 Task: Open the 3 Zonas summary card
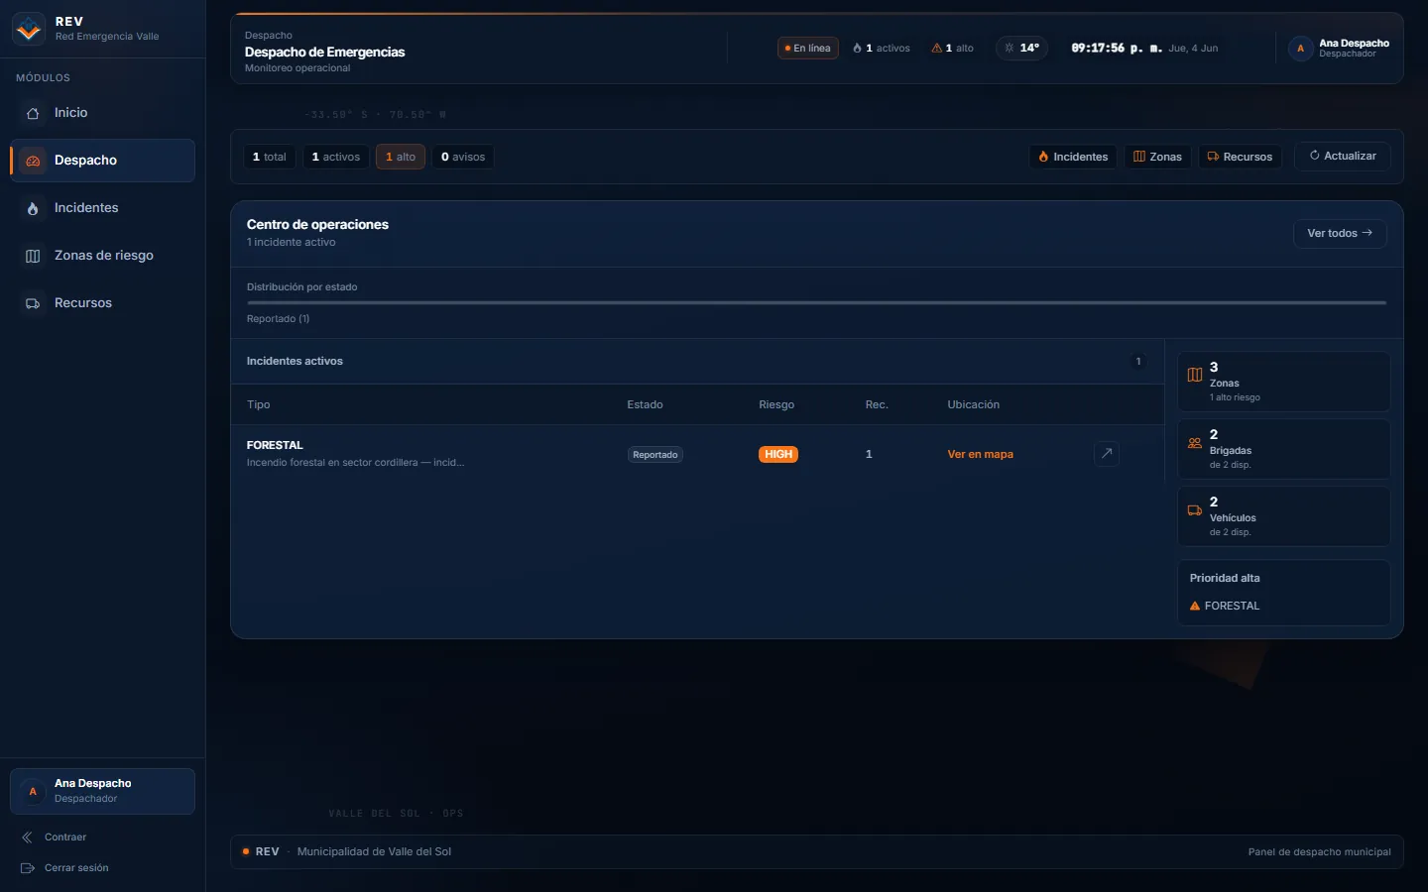(x=1283, y=382)
